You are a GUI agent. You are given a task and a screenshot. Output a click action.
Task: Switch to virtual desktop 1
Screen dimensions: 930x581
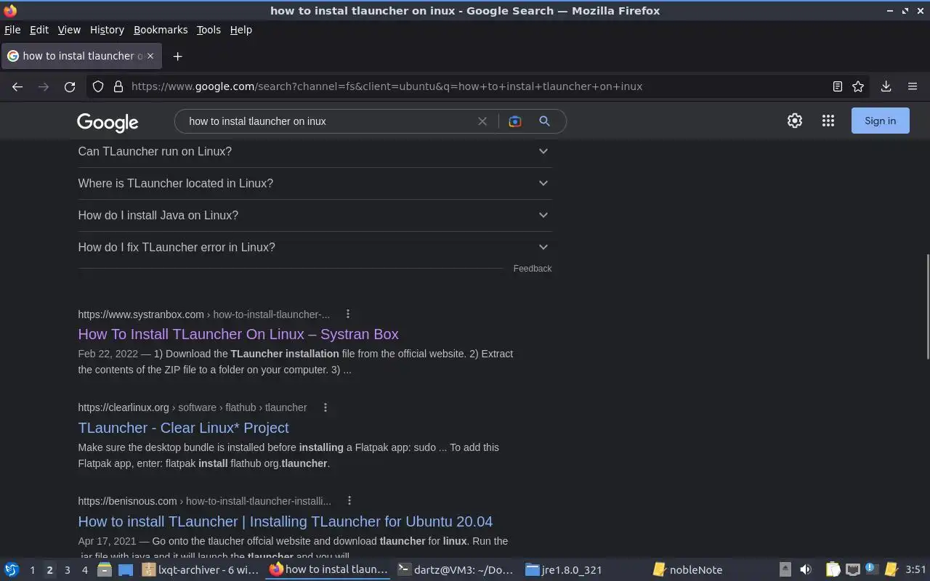pos(32,570)
